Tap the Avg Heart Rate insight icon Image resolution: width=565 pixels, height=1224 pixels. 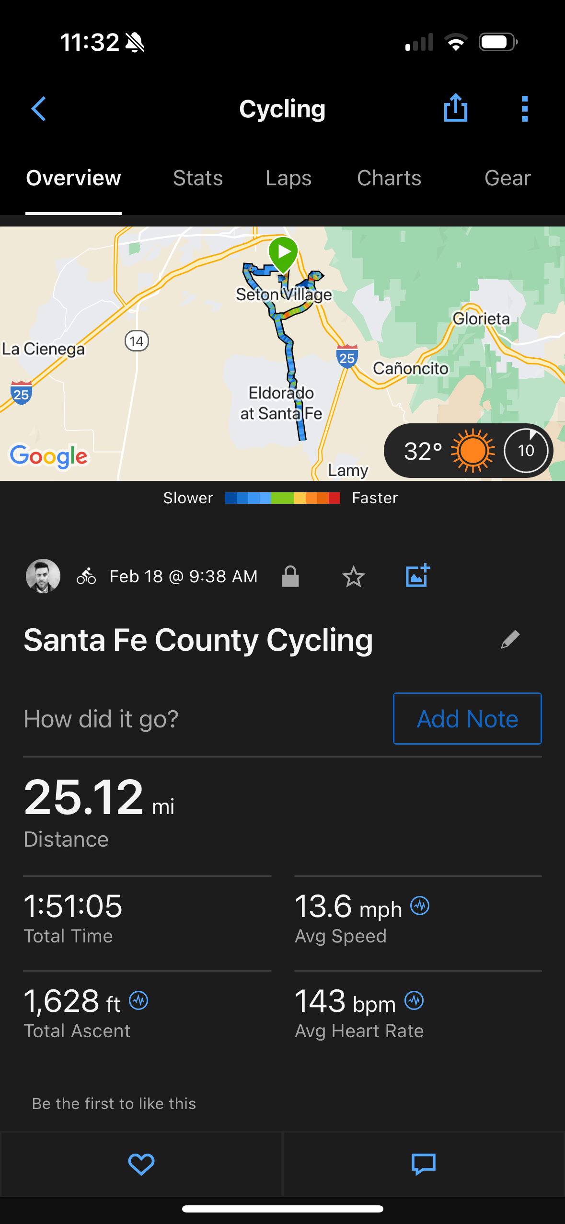(x=414, y=1000)
